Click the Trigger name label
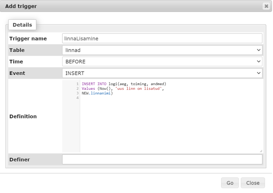 (x=28, y=39)
